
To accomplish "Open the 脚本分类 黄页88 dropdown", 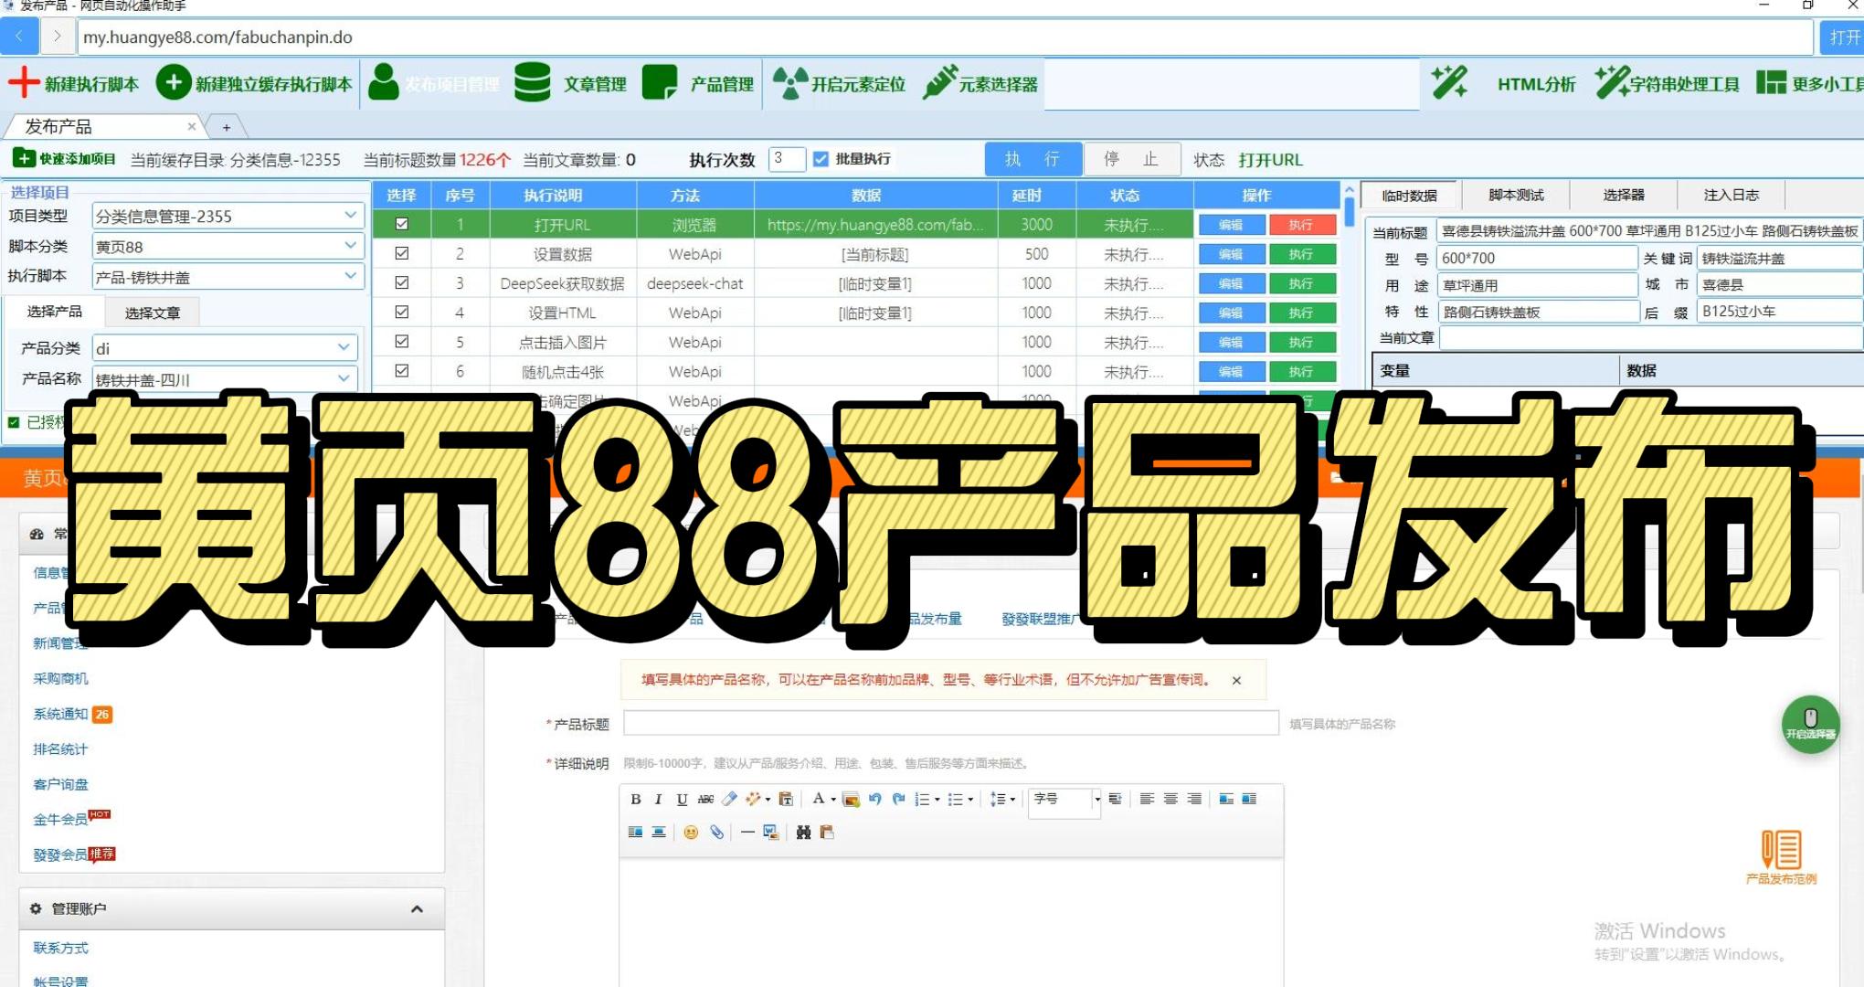I will tap(350, 245).
